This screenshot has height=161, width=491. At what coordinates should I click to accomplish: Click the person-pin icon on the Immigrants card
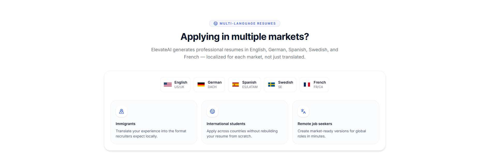(x=121, y=111)
